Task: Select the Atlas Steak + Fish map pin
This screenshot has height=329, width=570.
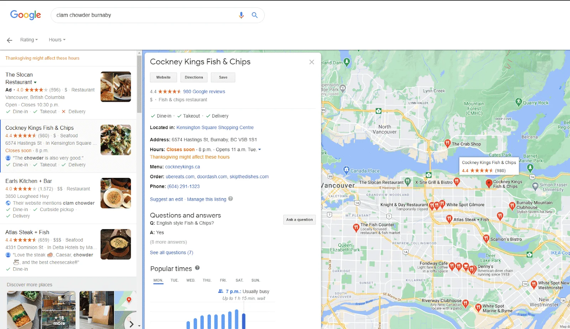Action: [449, 219]
